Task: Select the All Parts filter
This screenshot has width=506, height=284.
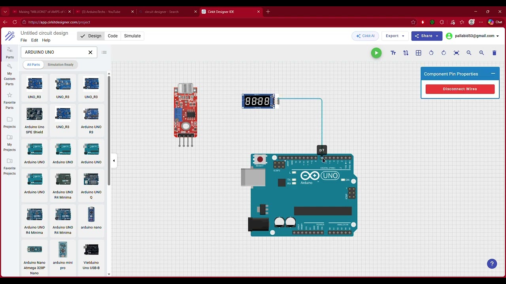Action: 33,65
